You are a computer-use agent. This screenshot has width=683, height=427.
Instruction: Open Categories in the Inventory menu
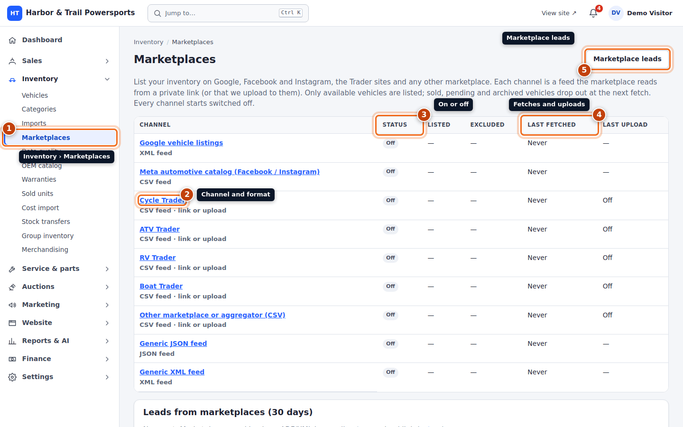pos(39,109)
